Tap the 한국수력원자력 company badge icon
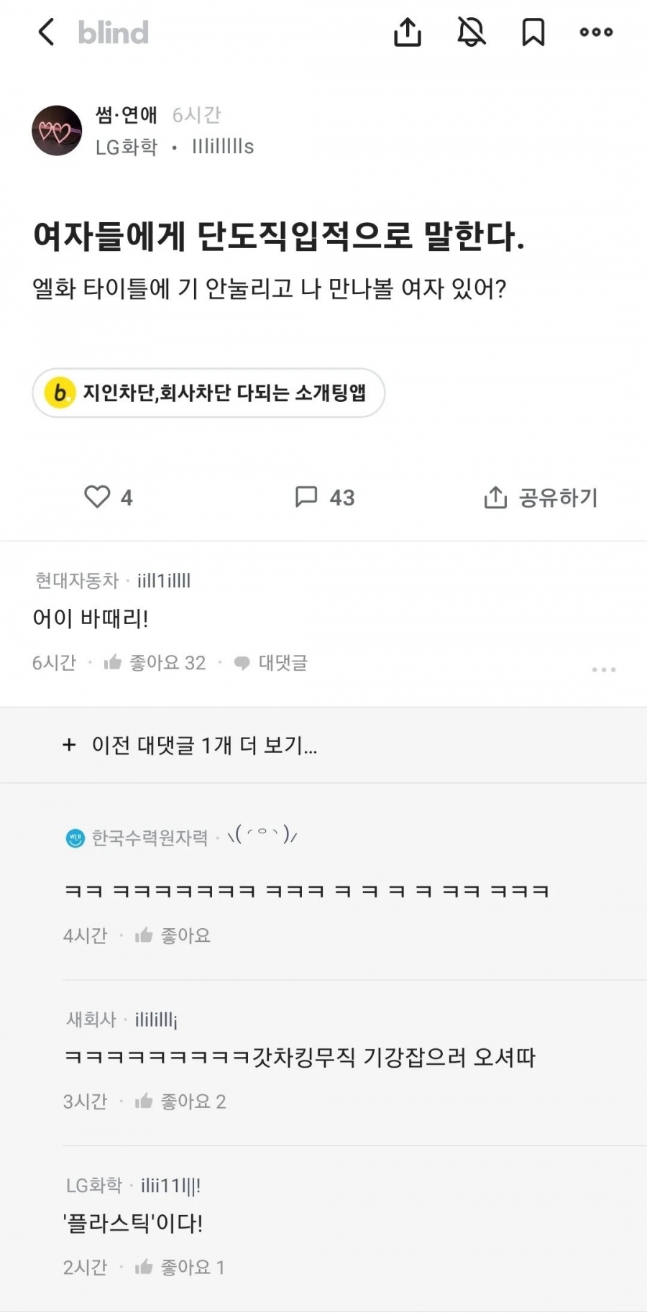The height and width of the screenshot is (1315, 647). [x=75, y=838]
